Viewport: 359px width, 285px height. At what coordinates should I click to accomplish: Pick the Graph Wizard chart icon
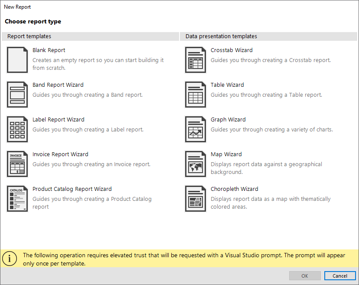(196, 129)
